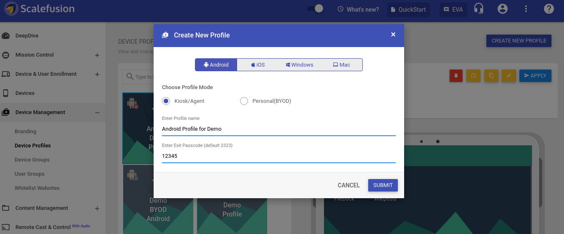The image size is (564, 234).
Task: Select the Kiosk/Agent radio button
Action: 166,101
